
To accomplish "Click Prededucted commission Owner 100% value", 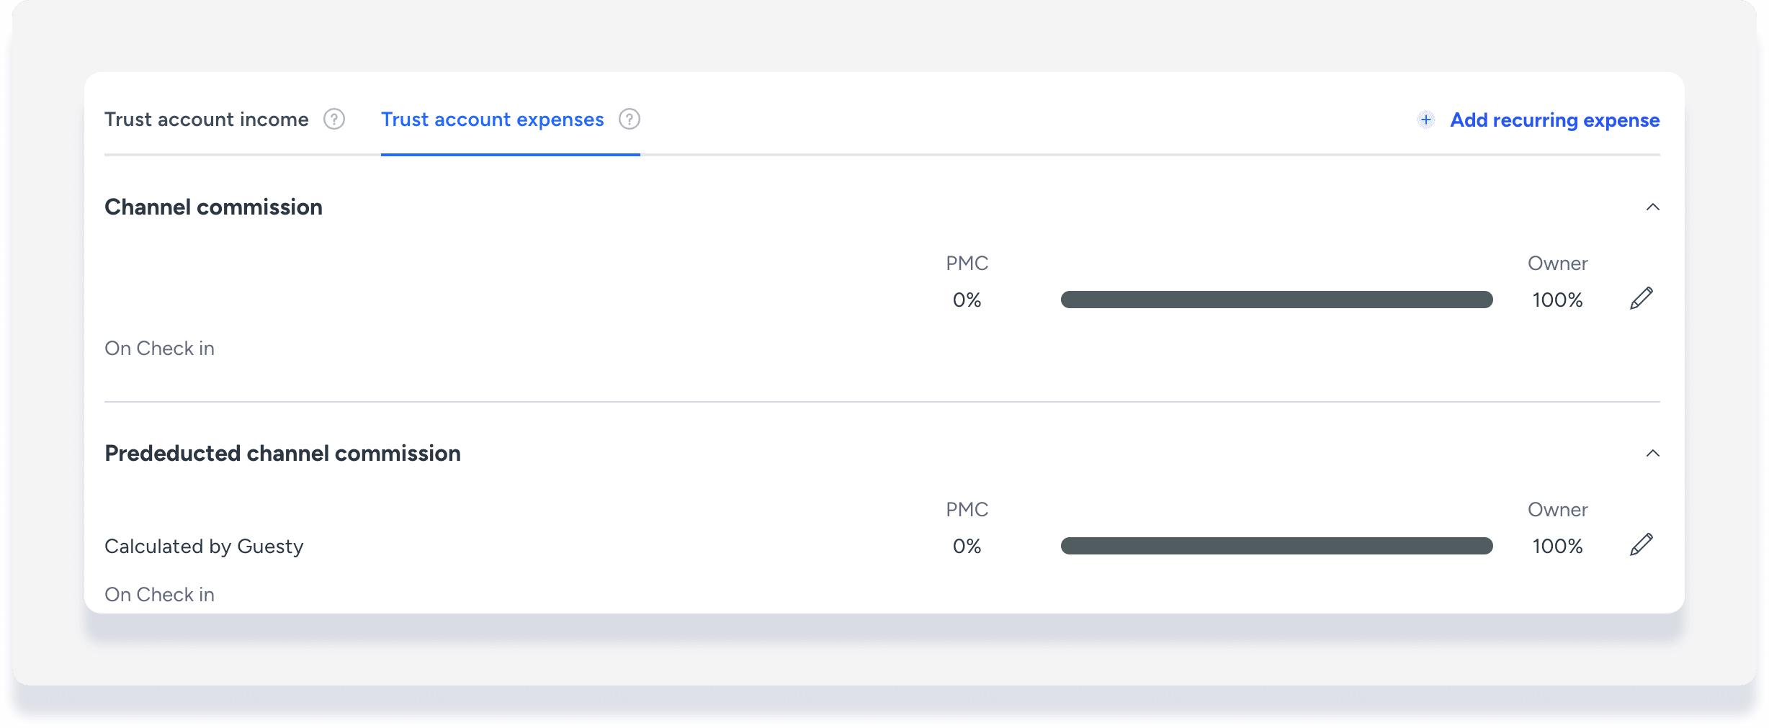I will point(1557,547).
